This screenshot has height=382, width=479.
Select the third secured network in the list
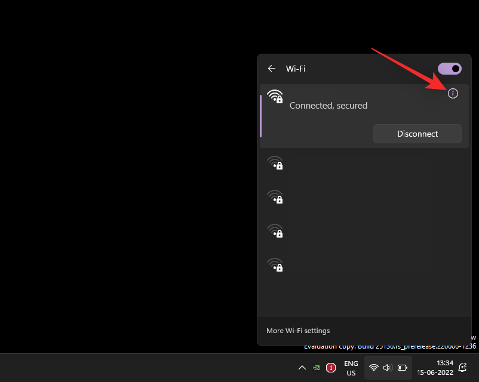pyautogui.click(x=275, y=232)
